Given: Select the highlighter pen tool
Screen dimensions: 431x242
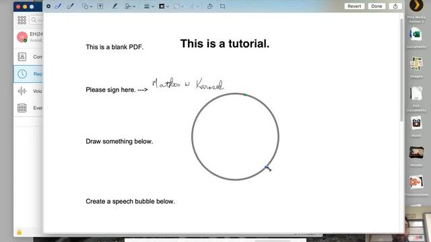Looking at the screenshot, I should 114,6.
